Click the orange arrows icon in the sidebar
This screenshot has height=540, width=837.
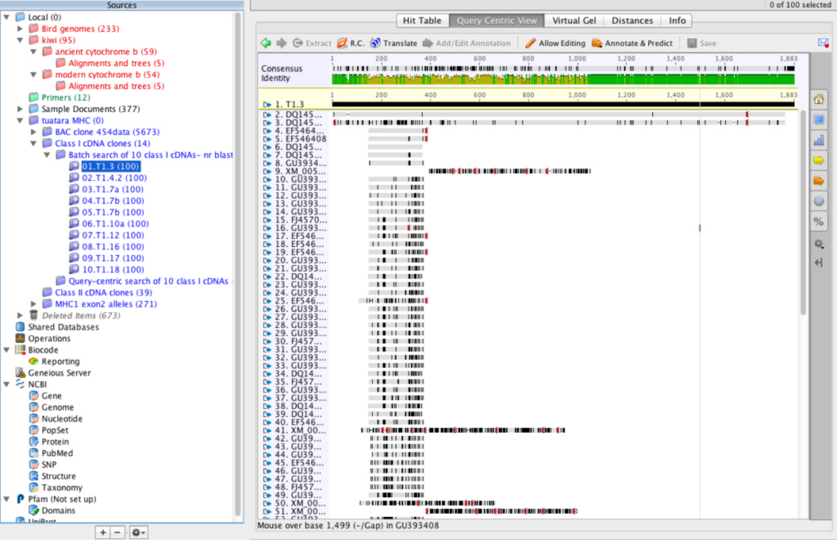(819, 181)
